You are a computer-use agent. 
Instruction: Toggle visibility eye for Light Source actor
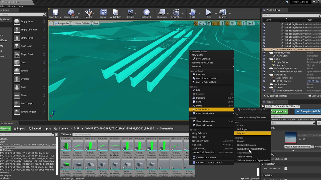point(264,62)
